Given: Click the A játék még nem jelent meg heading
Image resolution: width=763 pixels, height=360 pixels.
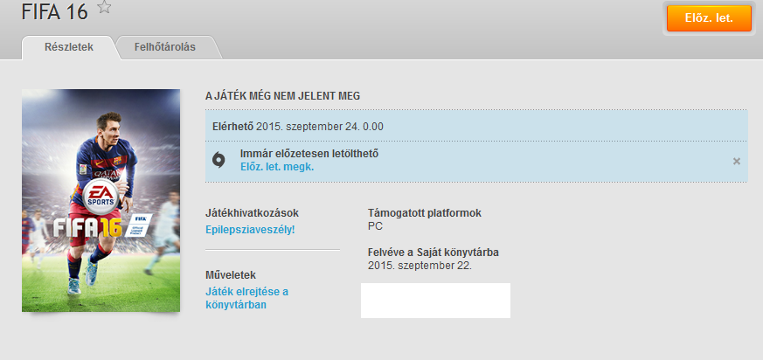Looking at the screenshot, I should (282, 95).
